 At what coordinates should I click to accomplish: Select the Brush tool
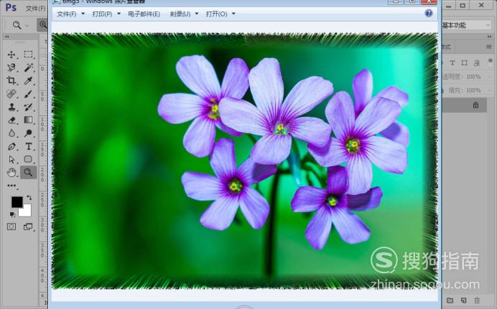[28, 94]
